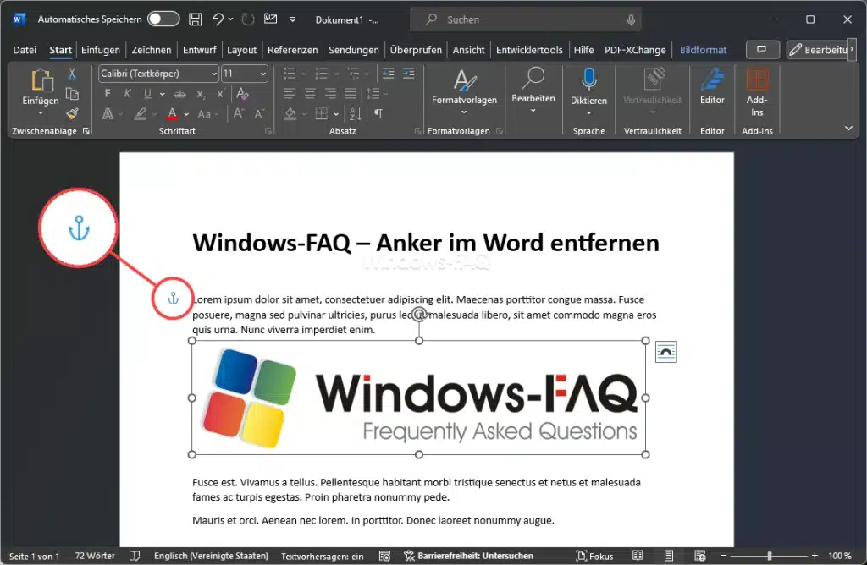Screen dimensions: 867x565
Task: Switch to the Einfügen ribbon tab
Action: pos(101,50)
